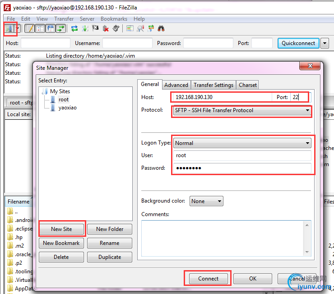Refresh file and folder lists icon

point(74,28)
